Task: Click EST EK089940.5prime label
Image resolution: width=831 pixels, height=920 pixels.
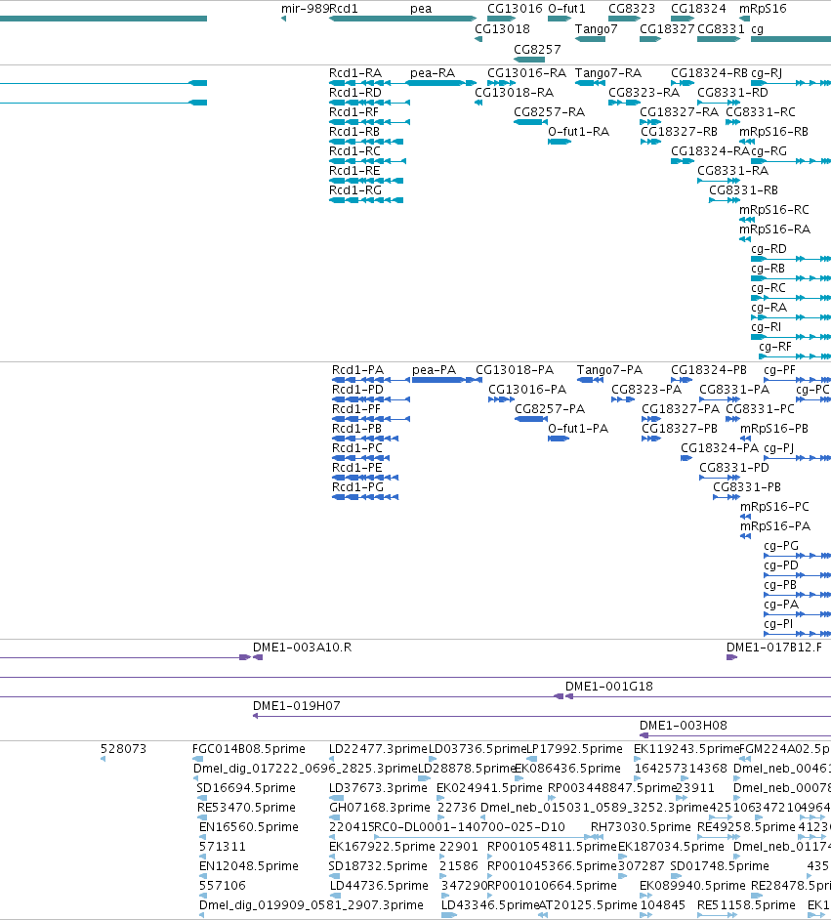Action: pyautogui.click(x=692, y=886)
